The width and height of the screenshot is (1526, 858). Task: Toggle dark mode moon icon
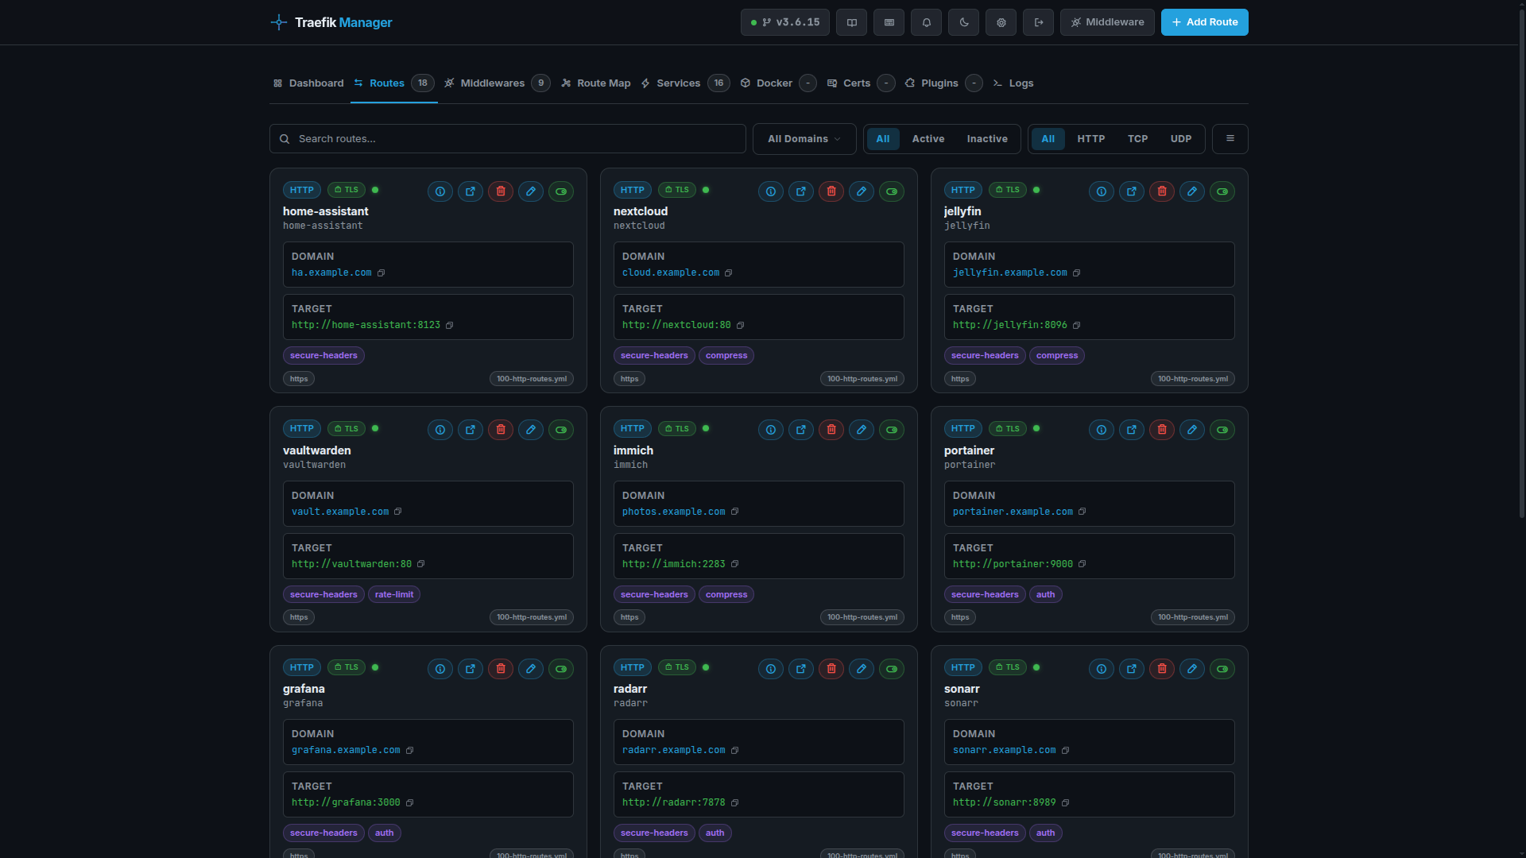coord(964,22)
